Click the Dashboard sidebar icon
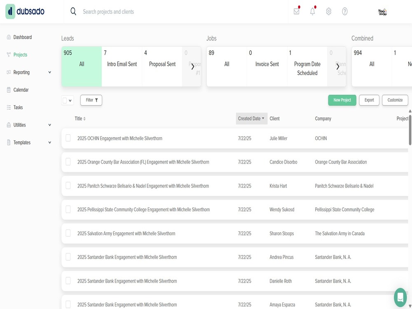This screenshot has height=309, width=412. click(9, 37)
